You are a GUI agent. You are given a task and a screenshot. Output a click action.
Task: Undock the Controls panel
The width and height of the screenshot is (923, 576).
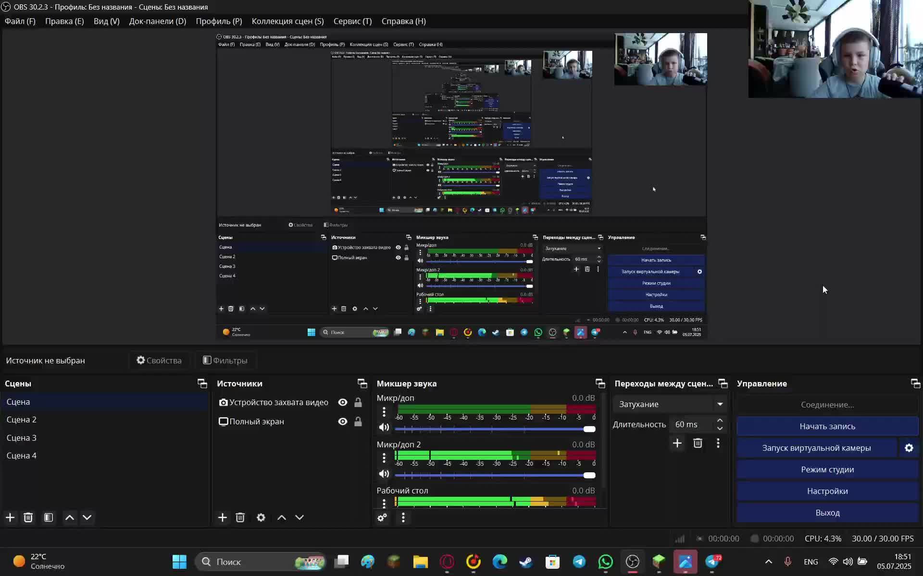click(x=916, y=384)
